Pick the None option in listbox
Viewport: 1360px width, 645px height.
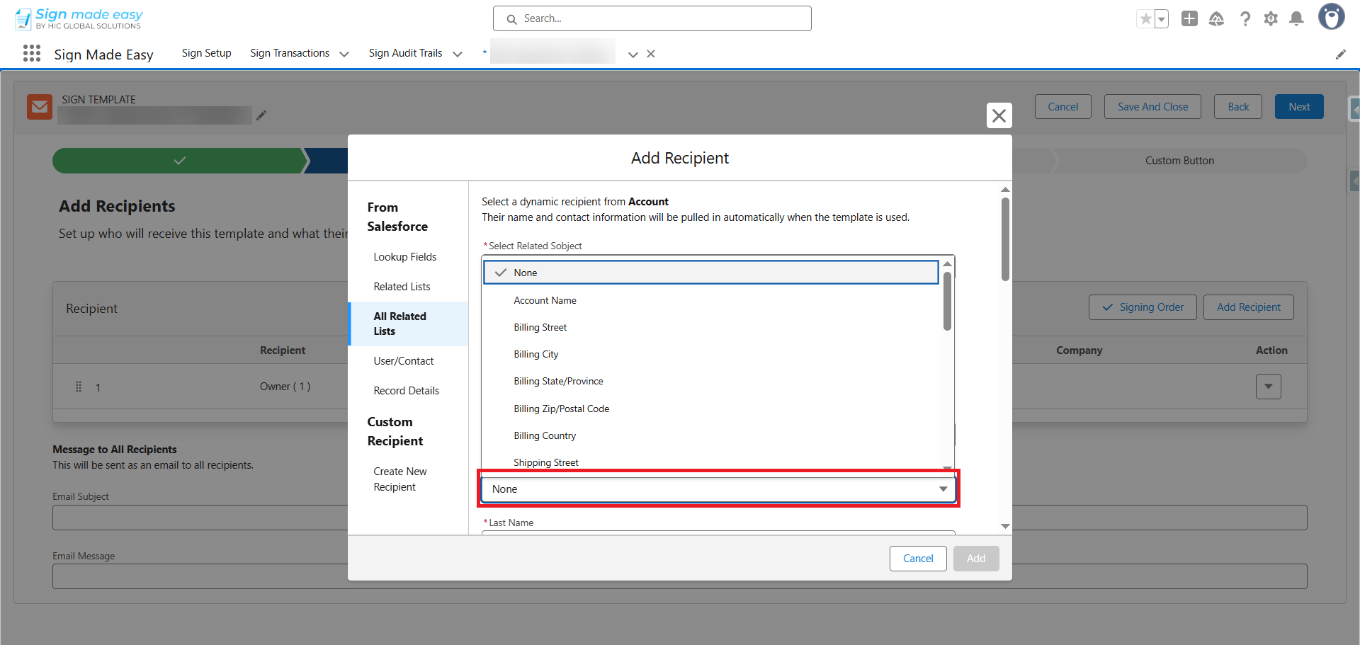(710, 273)
